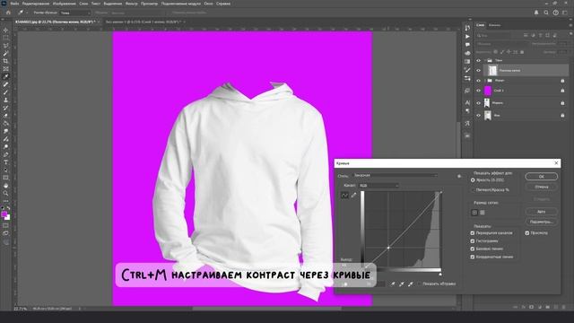
Task: Click the search magnifier icon top right
Action: point(546,13)
